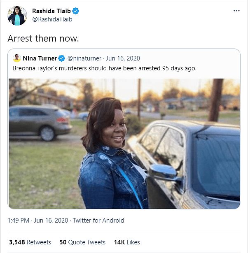View the 50 Quote Tweets list
The image size is (250, 253).
(x=82, y=242)
